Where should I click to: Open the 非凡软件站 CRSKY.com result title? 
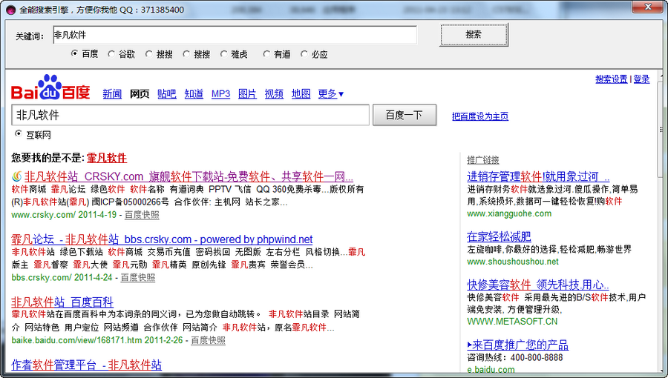[189, 176]
